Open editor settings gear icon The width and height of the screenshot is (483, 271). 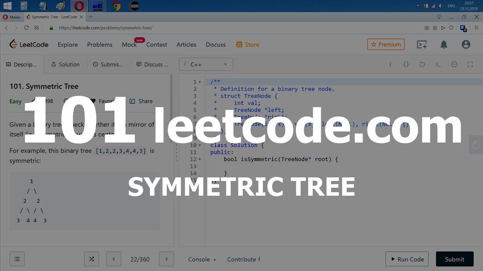click(x=454, y=64)
